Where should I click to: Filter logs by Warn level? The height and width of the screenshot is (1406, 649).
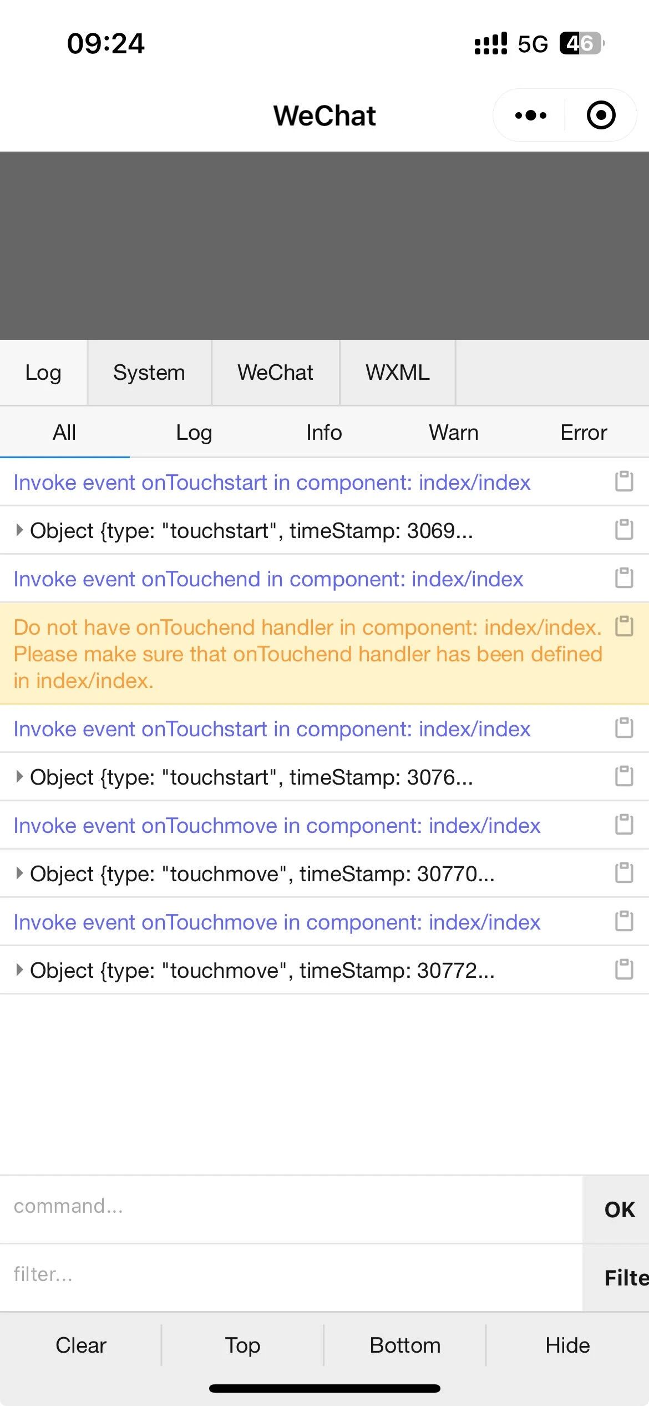453,433
